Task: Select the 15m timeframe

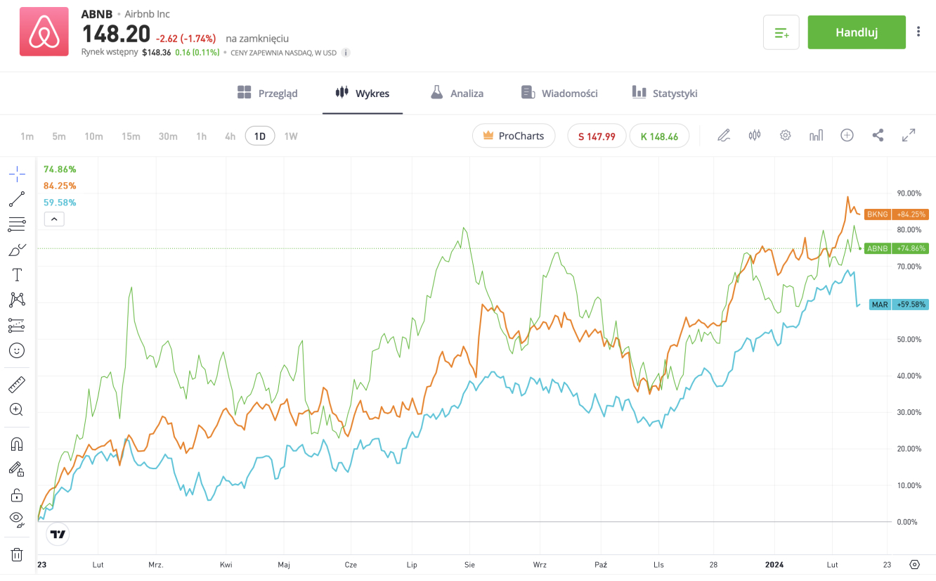Action: coord(131,136)
